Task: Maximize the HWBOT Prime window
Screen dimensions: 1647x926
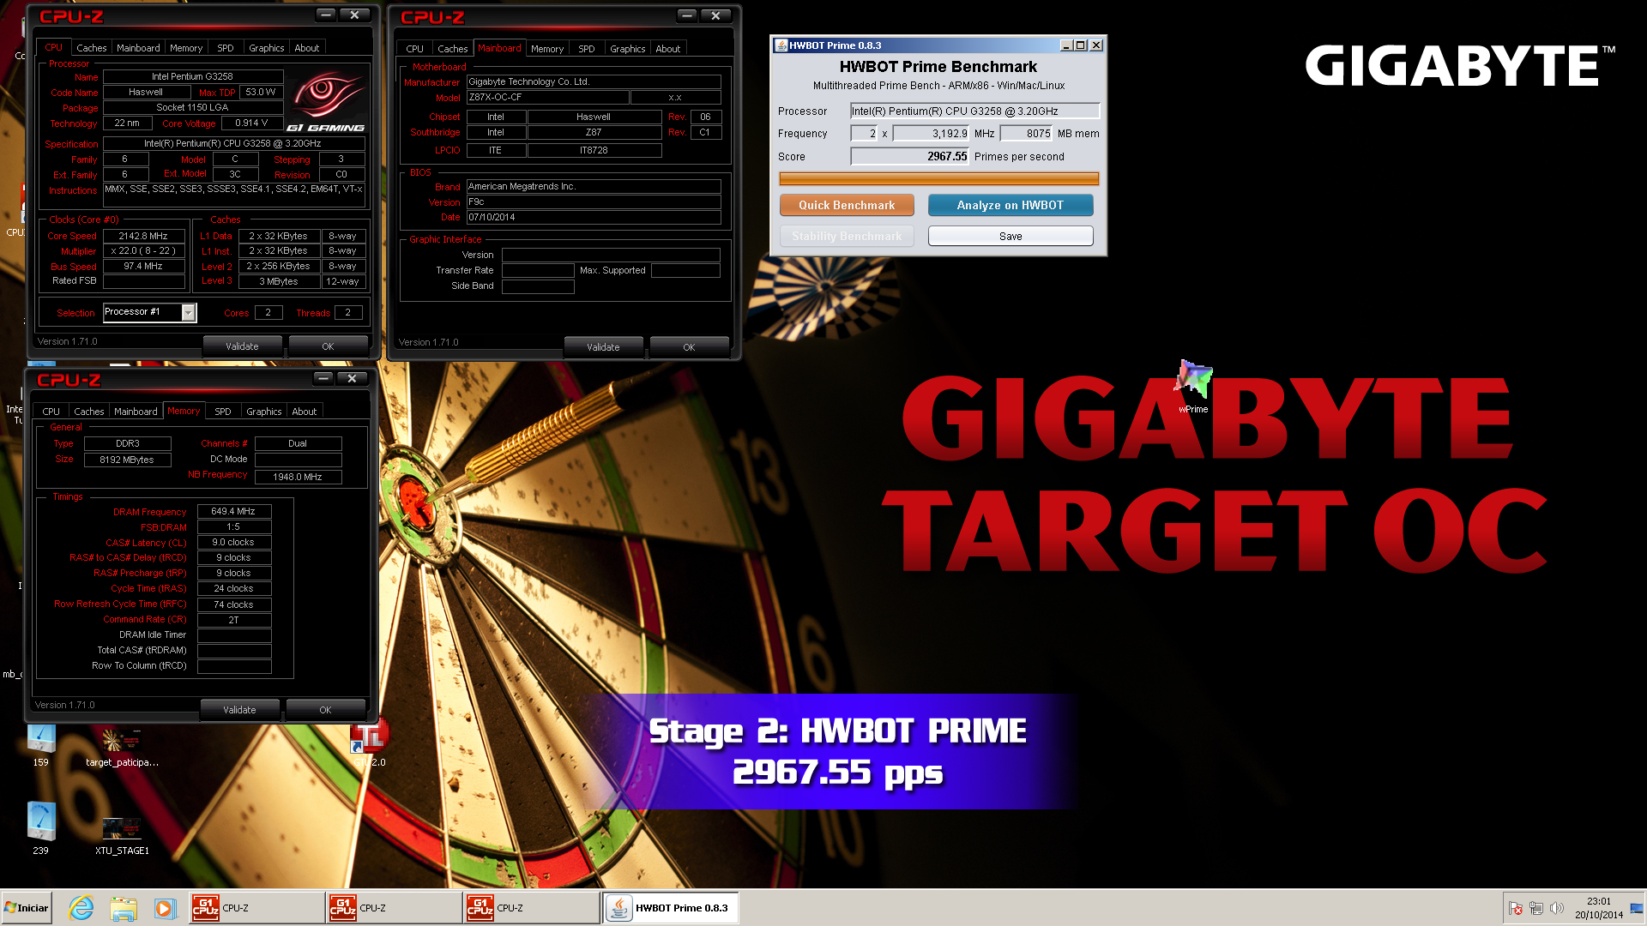Action: (x=1081, y=45)
